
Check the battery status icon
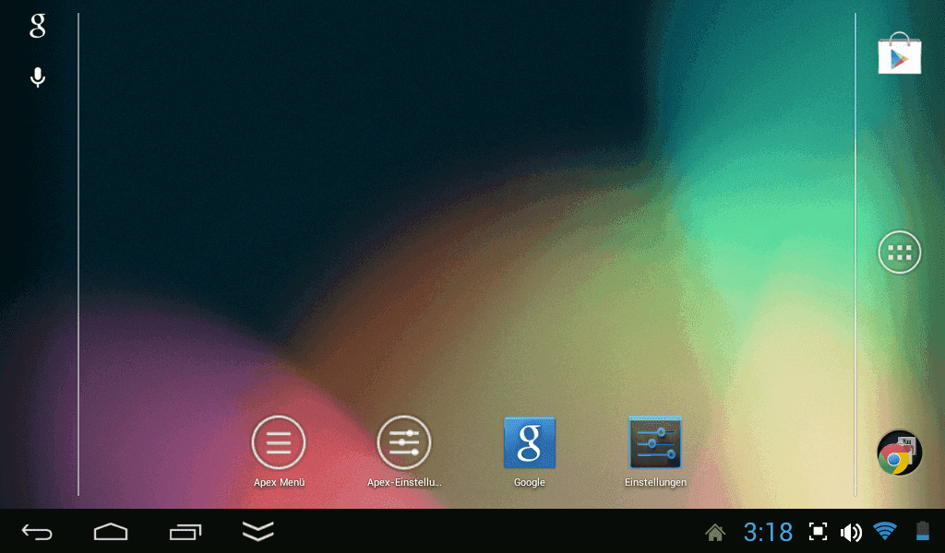tap(923, 532)
